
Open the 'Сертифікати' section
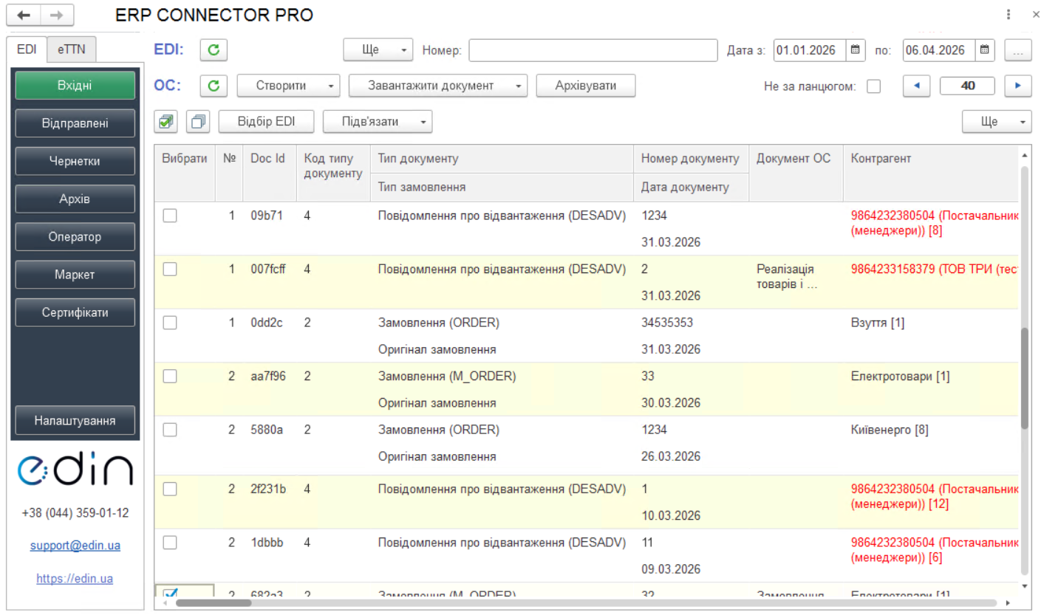[x=75, y=312]
